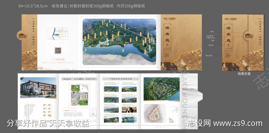The height and width of the screenshot is (133, 269).
Task: Click the small unit location key diagram
Action: (x=93, y=113)
